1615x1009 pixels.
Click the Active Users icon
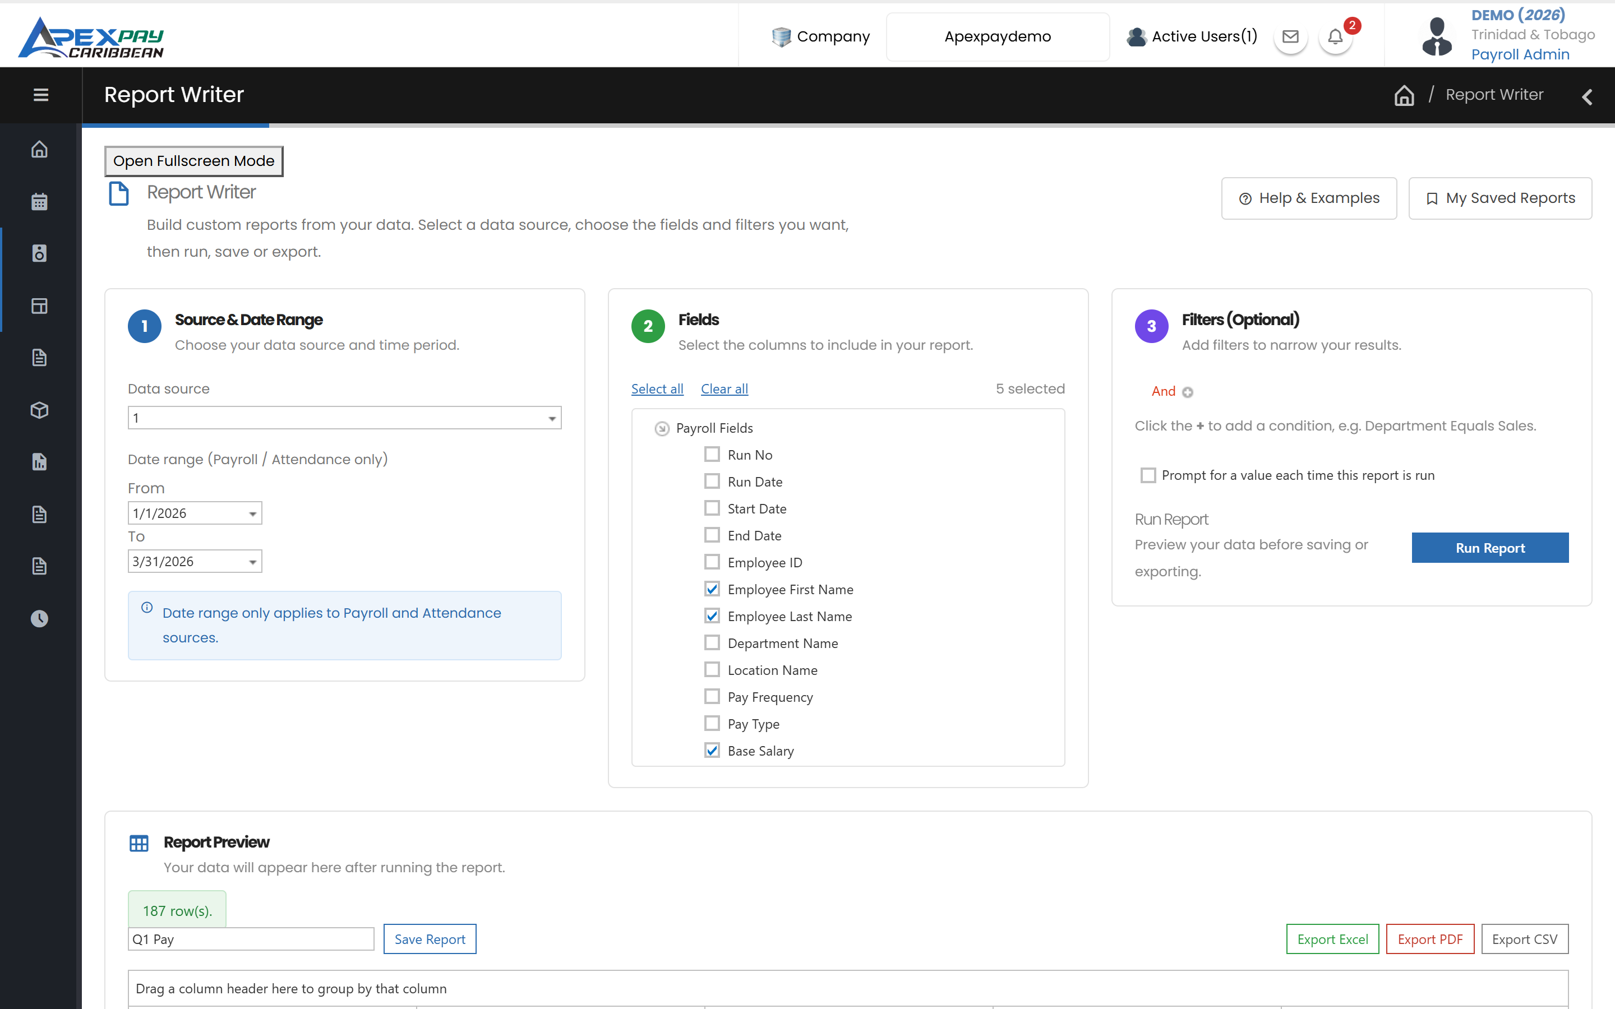[x=1136, y=36]
